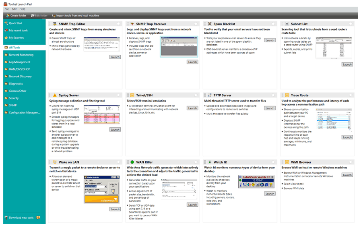Viewport: 361px width, 228px height.
Task: Toggle favorite star on Subnet List card
Action: 351,24
